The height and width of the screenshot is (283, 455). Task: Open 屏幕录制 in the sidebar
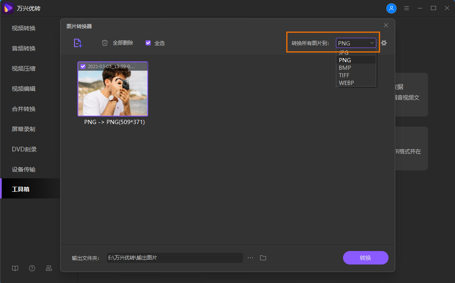click(24, 129)
